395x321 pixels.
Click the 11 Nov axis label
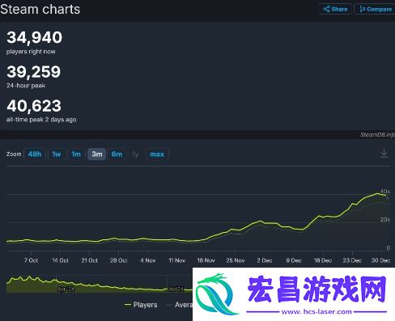click(177, 260)
